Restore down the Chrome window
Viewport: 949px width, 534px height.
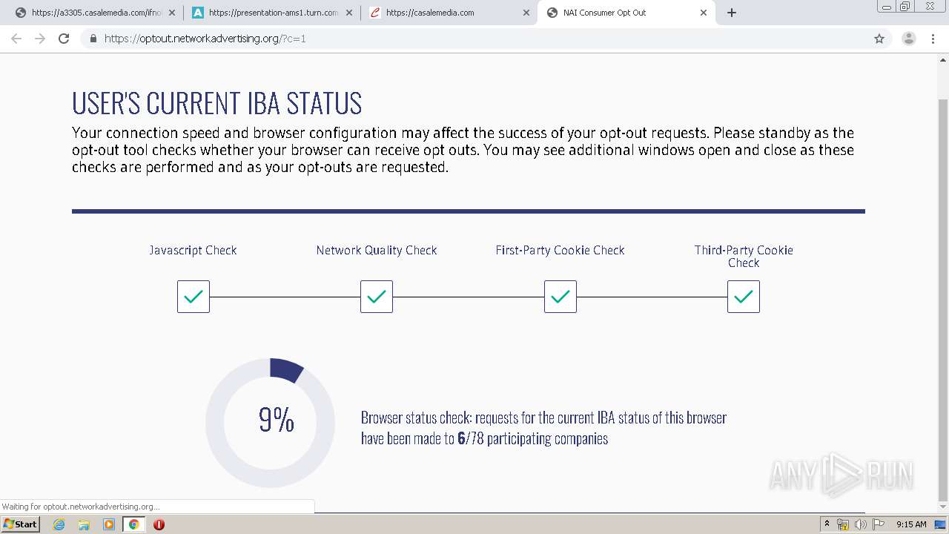pos(905,6)
